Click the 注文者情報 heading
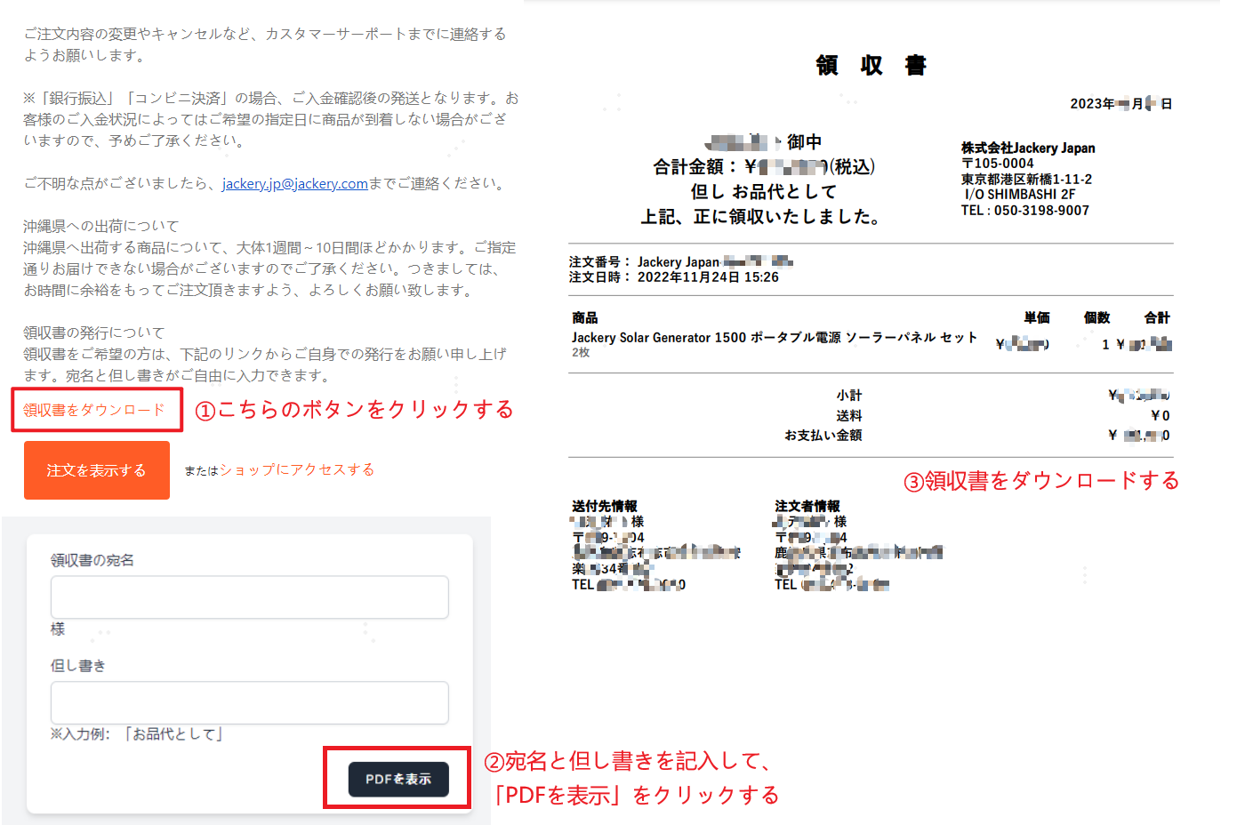 (807, 506)
